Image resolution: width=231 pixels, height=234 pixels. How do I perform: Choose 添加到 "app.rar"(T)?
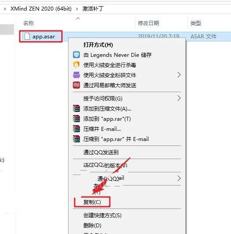(x=107, y=119)
